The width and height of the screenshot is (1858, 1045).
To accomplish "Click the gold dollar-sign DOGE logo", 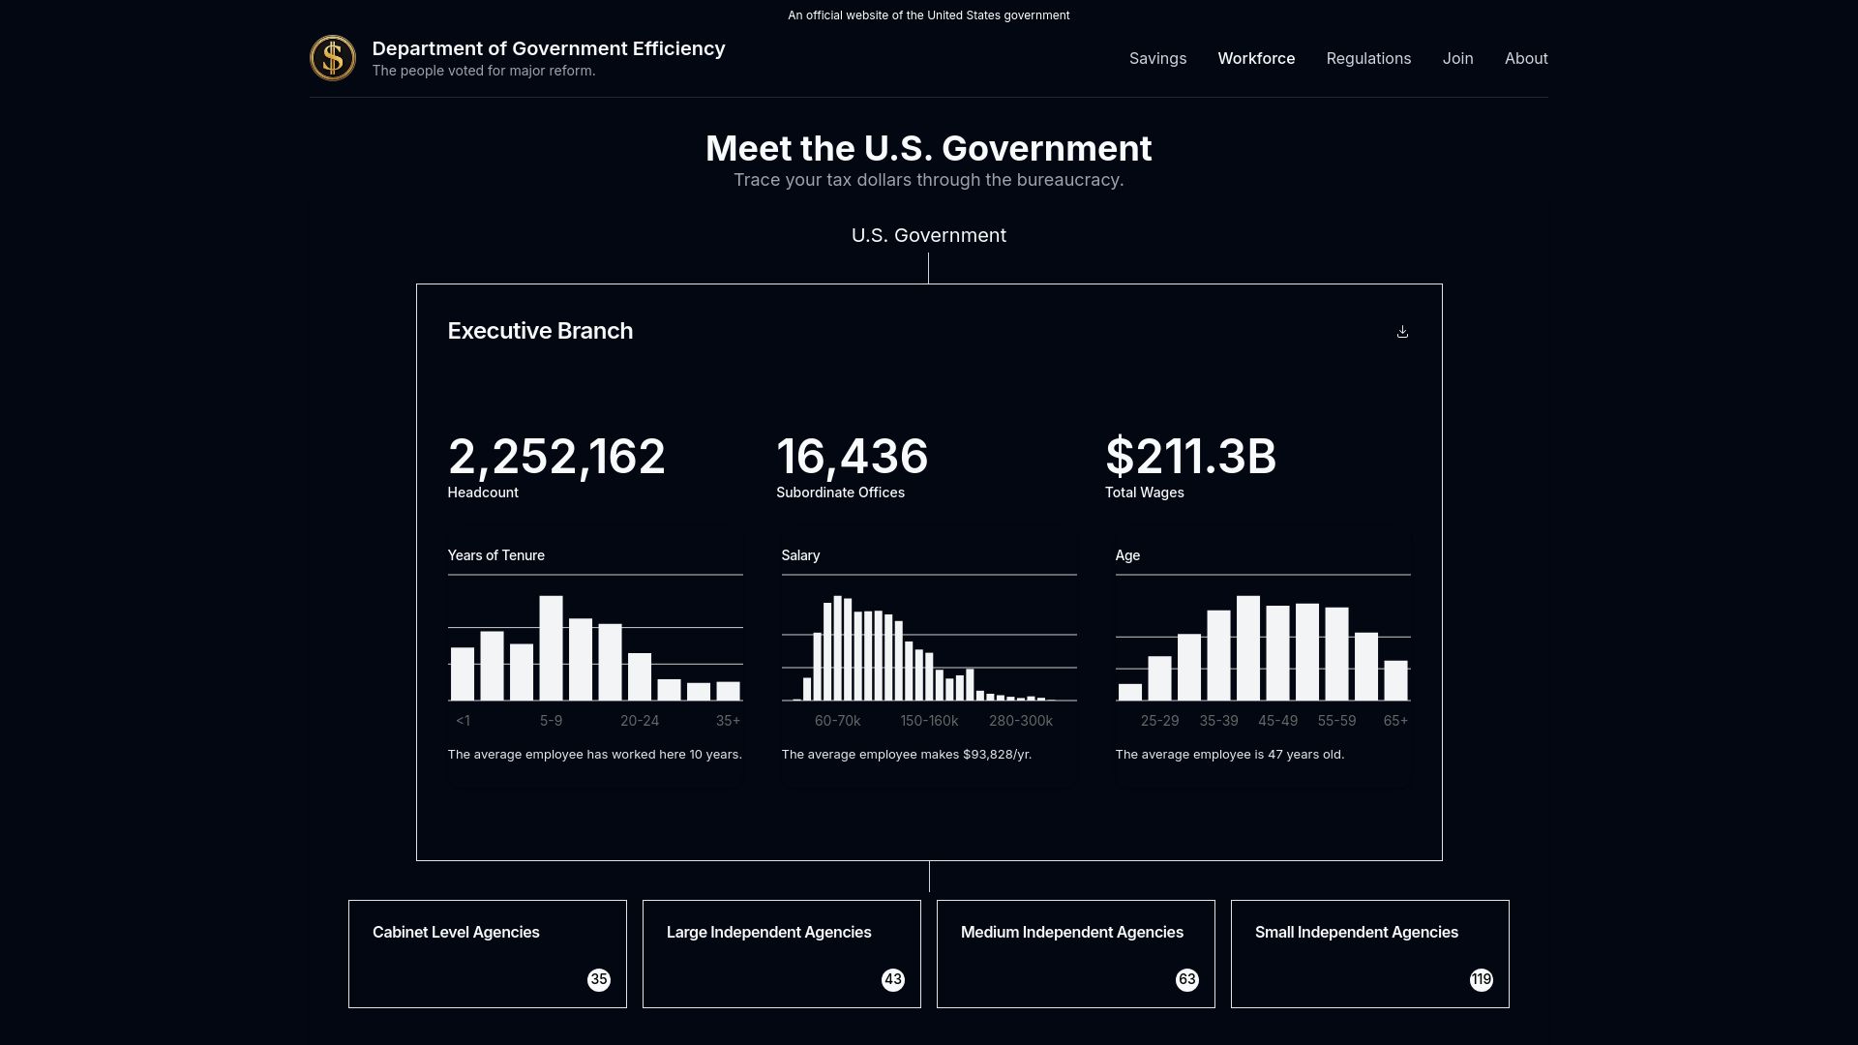I will [333, 58].
